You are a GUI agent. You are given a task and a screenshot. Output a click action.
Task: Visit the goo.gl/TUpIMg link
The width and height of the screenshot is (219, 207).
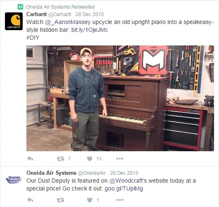click(124, 189)
